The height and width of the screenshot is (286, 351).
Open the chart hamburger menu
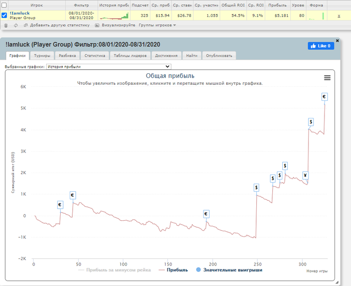coord(327,78)
